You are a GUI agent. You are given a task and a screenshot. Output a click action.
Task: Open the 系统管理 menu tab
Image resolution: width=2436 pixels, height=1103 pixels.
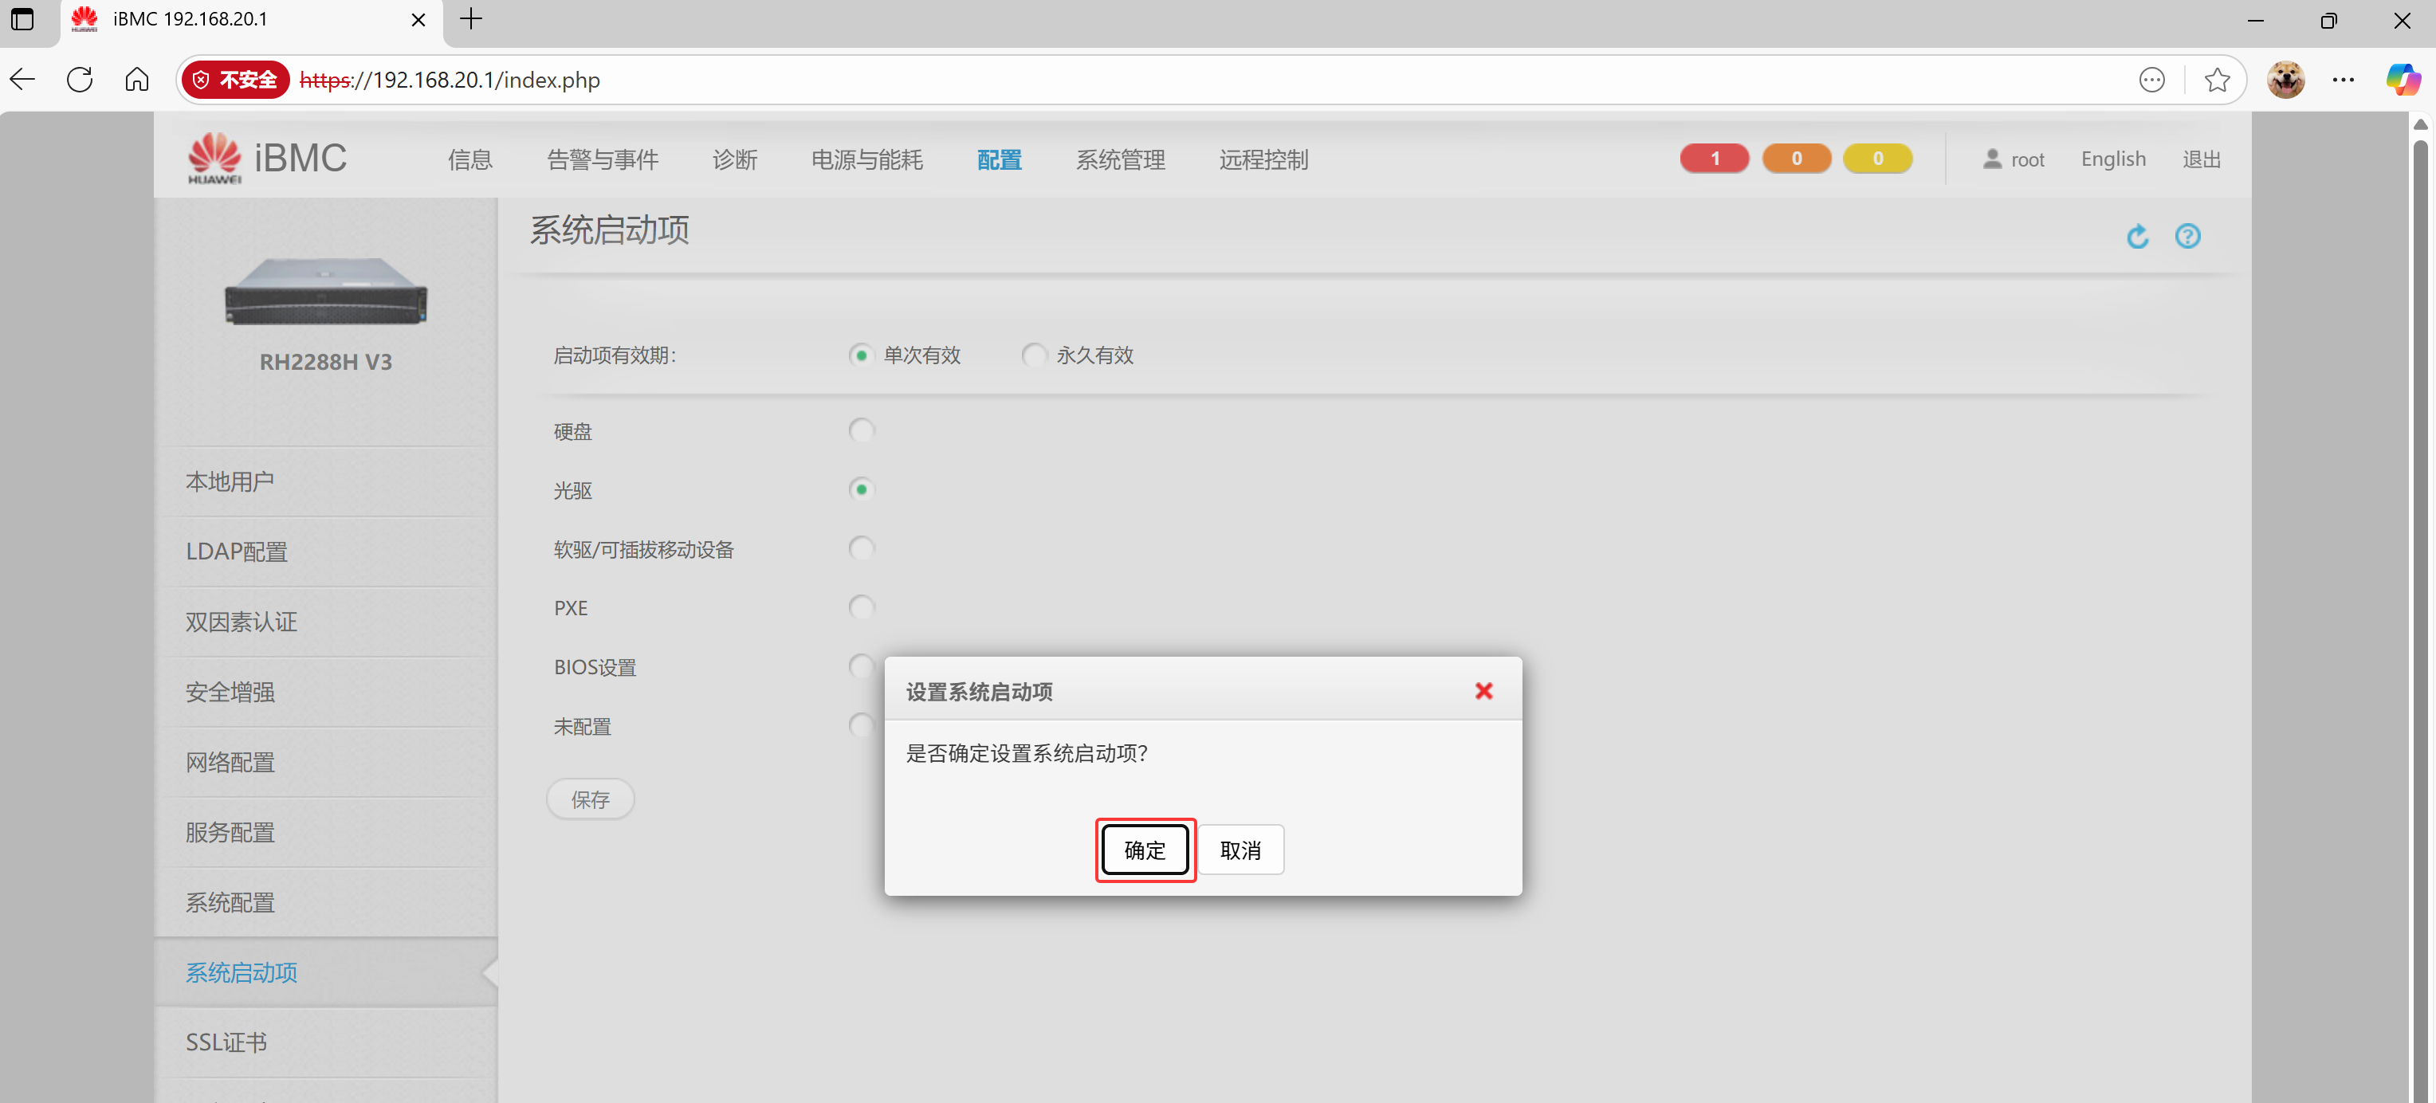coord(1120,159)
